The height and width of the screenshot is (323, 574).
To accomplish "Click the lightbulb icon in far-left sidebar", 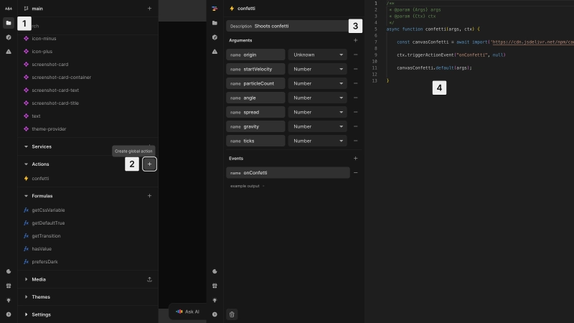I will point(9,300).
